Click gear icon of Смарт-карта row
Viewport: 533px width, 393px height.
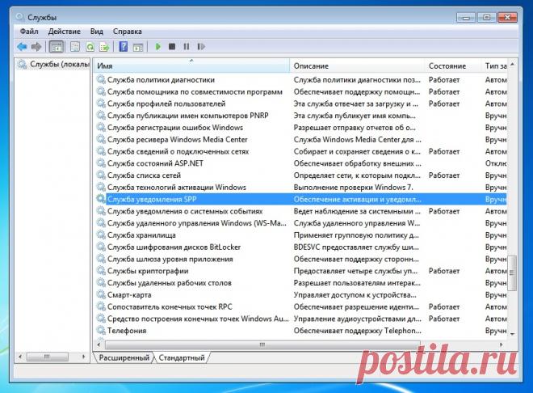[x=101, y=294]
